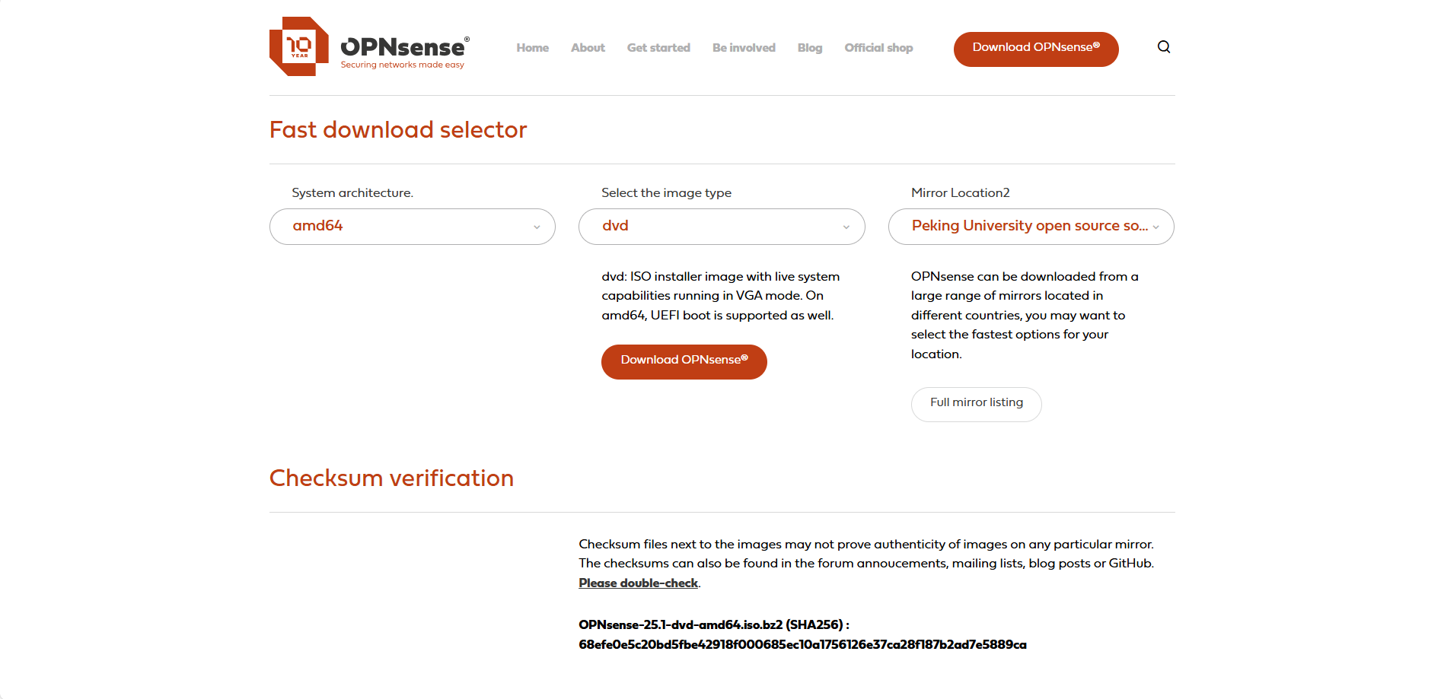The image size is (1444, 699).
Task: Click the Peking University mirror chevron arrow
Action: pyautogui.click(x=1156, y=227)
